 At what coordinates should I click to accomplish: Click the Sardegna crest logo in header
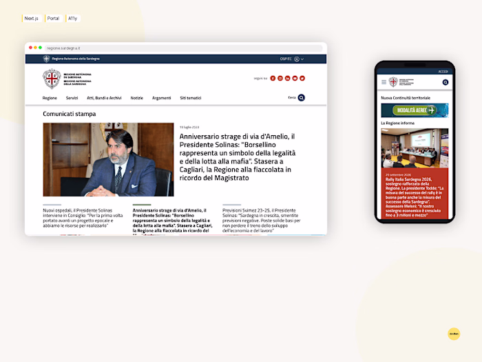(52, 79)
